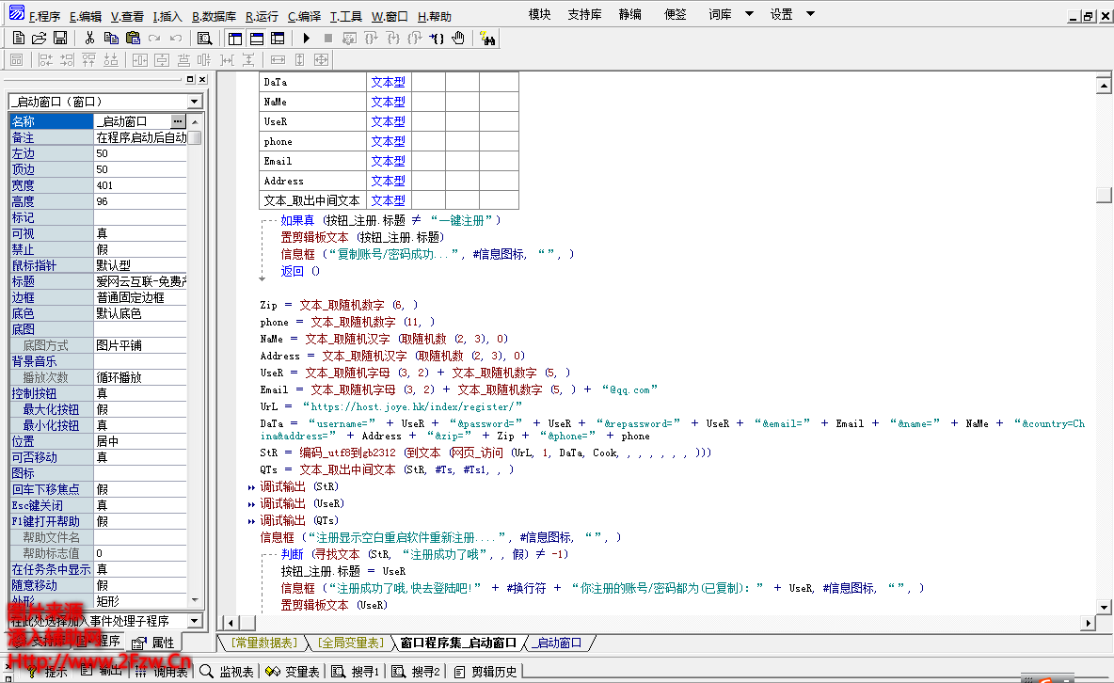Select the hand (pause) toolbar icon
The height and width of the screenshot is (683, 1114).
coord(458,39)
